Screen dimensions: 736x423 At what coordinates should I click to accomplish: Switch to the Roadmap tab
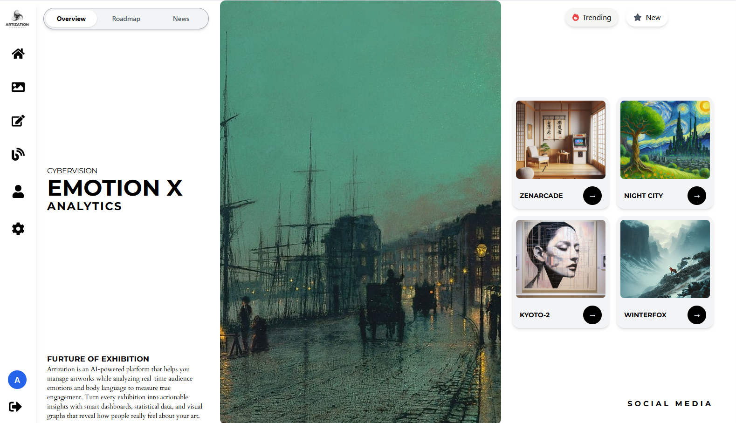tap(126, 19)
